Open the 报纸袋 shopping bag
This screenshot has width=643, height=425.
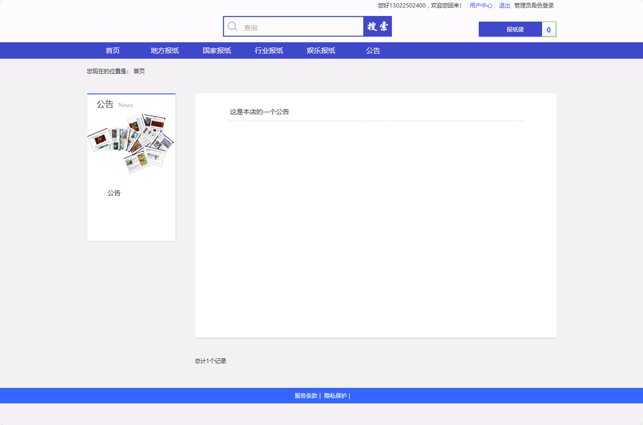coord(511,29)
